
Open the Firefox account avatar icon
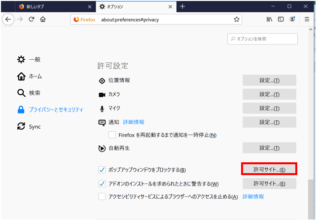coord(292,19)
